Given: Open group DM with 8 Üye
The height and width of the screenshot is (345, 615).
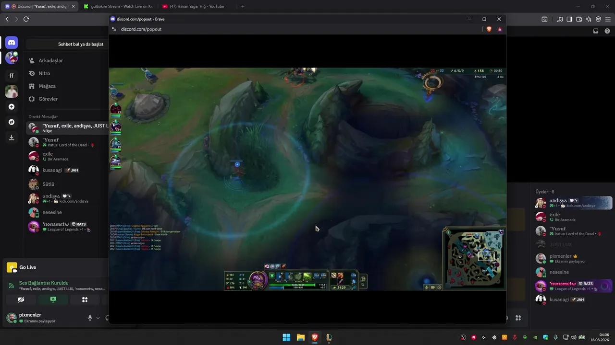Looking at the screenshot, I should coord(67,128).
